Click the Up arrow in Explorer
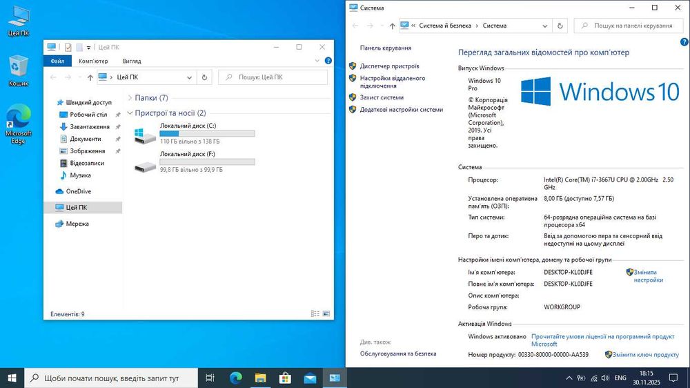Viewport: 690px width, 388px height. 90,77
